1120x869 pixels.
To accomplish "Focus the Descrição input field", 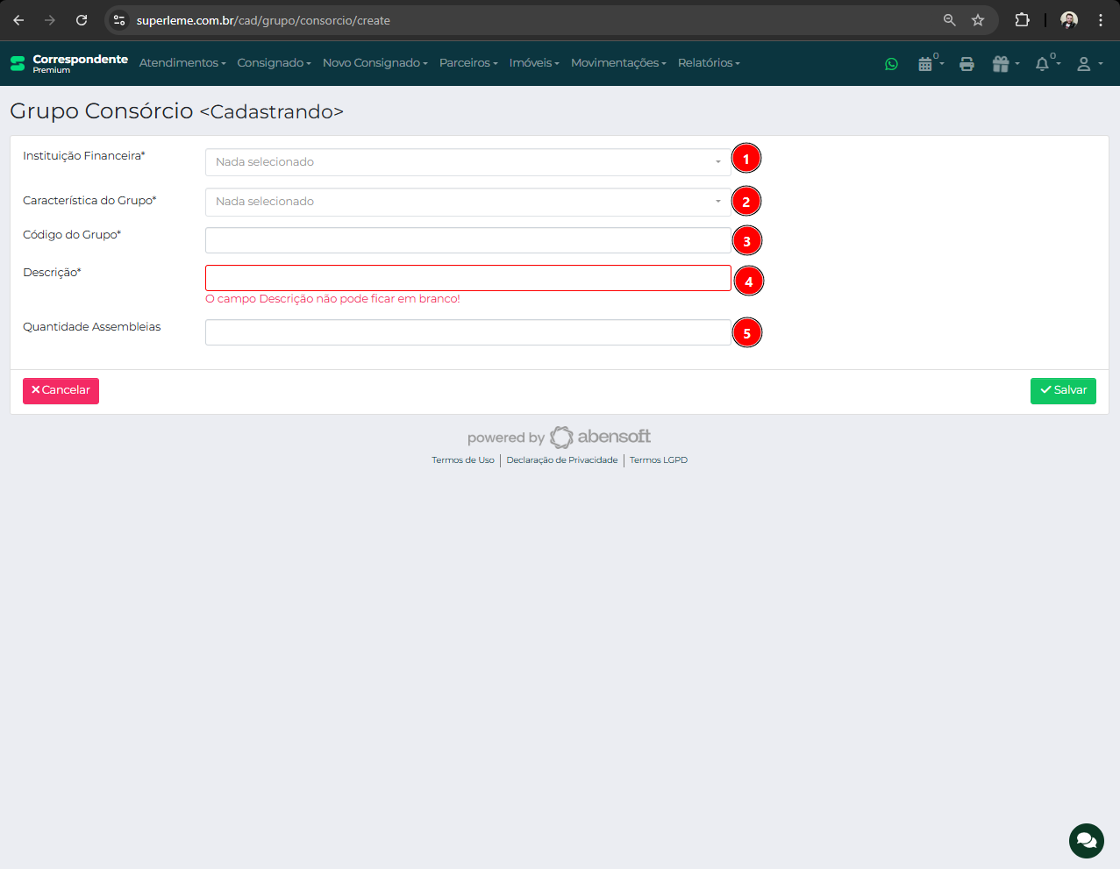I will point(467,278).
